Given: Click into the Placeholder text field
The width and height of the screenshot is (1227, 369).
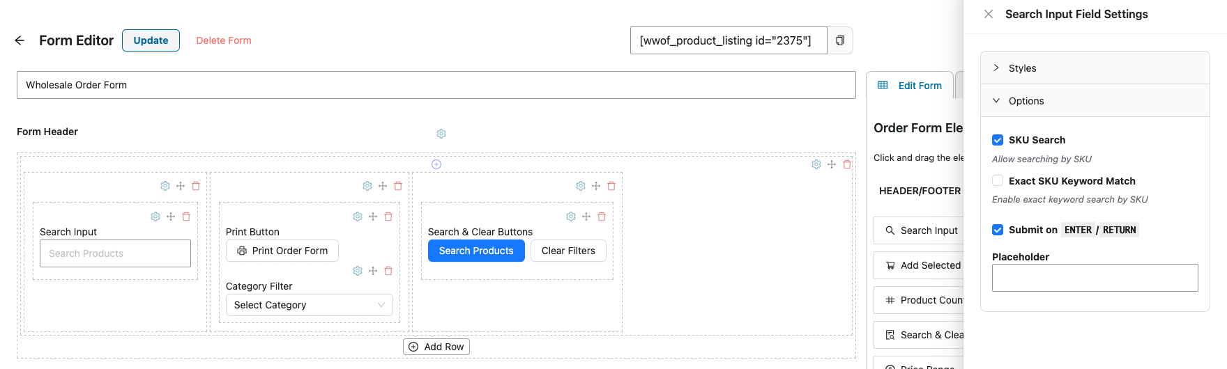Looking at the screenshot, I should click(1095, 278).
